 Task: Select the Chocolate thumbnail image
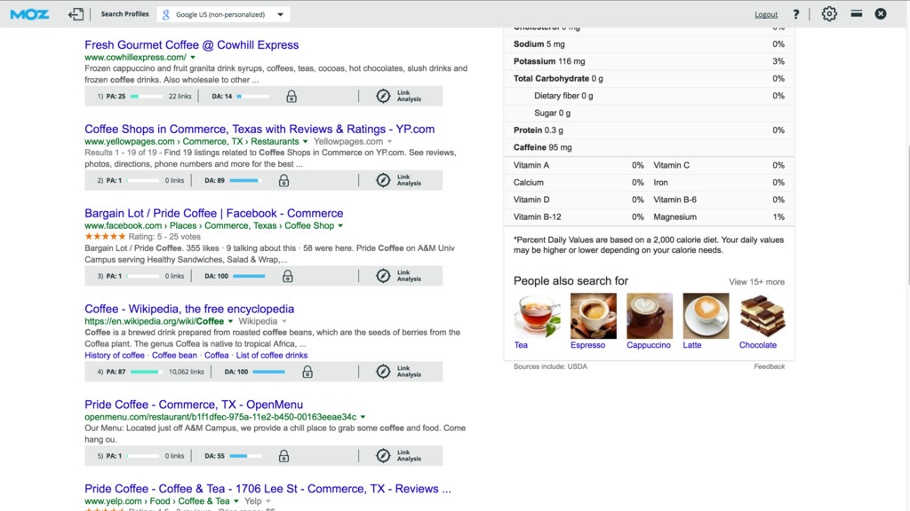(762, 316)
